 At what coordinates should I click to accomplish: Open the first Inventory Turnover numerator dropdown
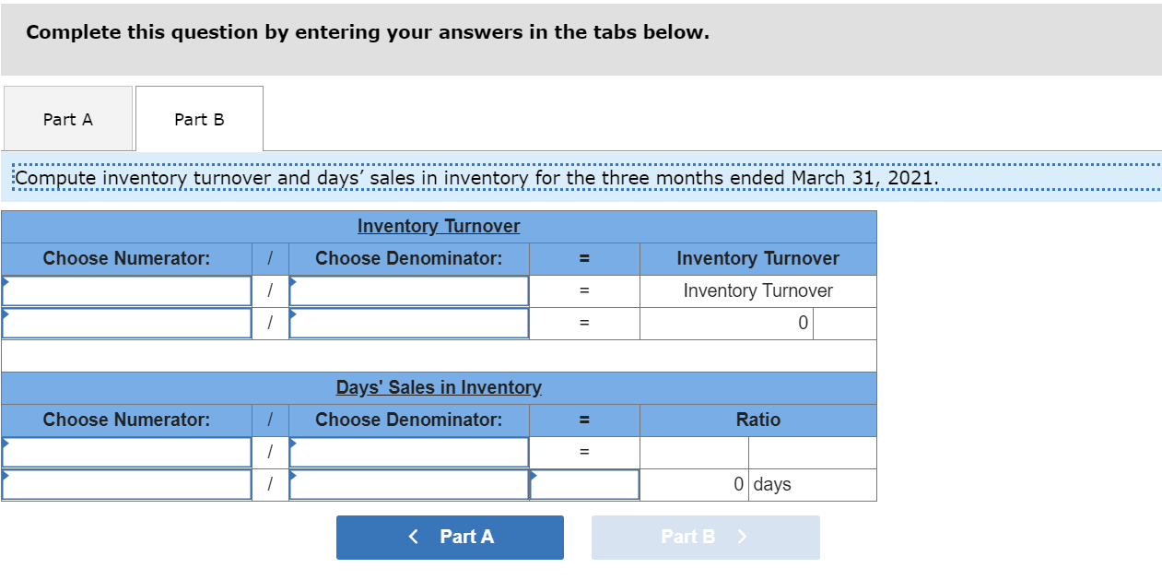pos(126,290)
